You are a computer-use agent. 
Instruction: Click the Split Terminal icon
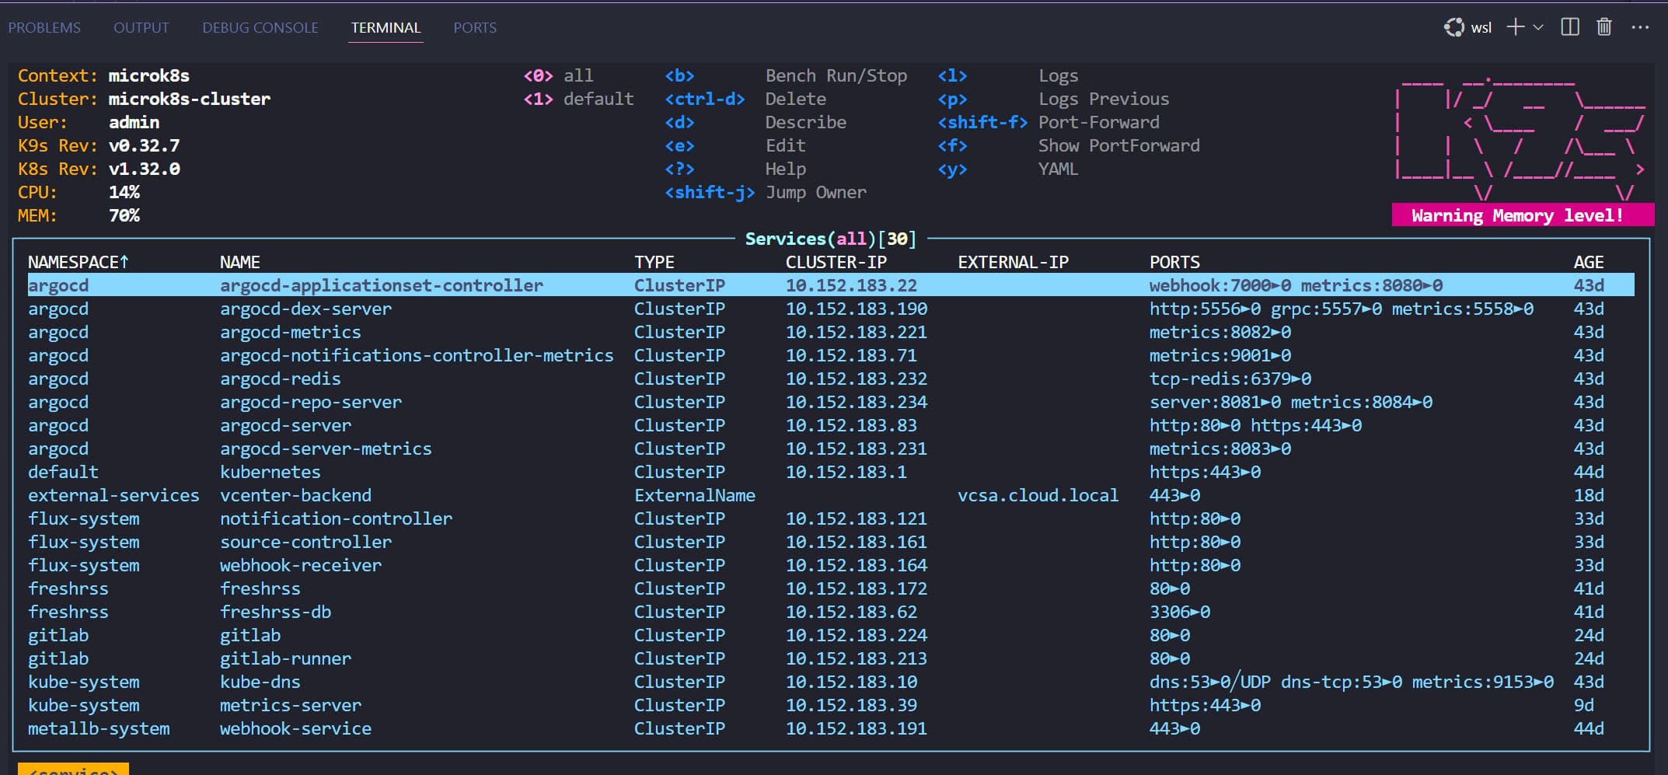coord(1570,27)
